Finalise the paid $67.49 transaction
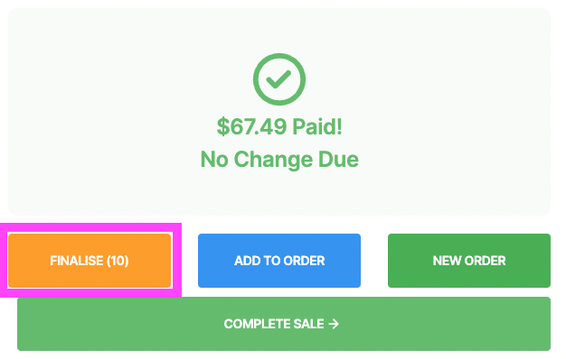 [x=90, y=261]
